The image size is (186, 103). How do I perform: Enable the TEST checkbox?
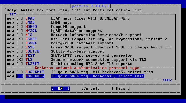tap(20, 56)
